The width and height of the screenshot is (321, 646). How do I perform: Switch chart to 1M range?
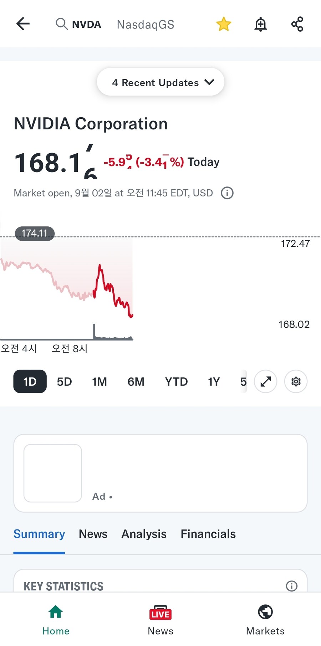[100, 381]
